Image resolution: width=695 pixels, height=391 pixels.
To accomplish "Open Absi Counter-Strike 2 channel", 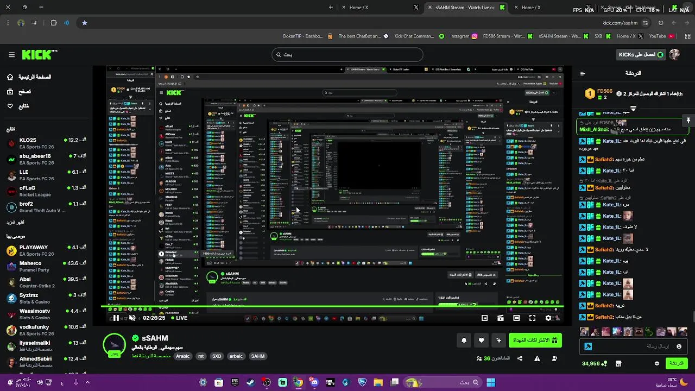I will click(x=46, y=282).
